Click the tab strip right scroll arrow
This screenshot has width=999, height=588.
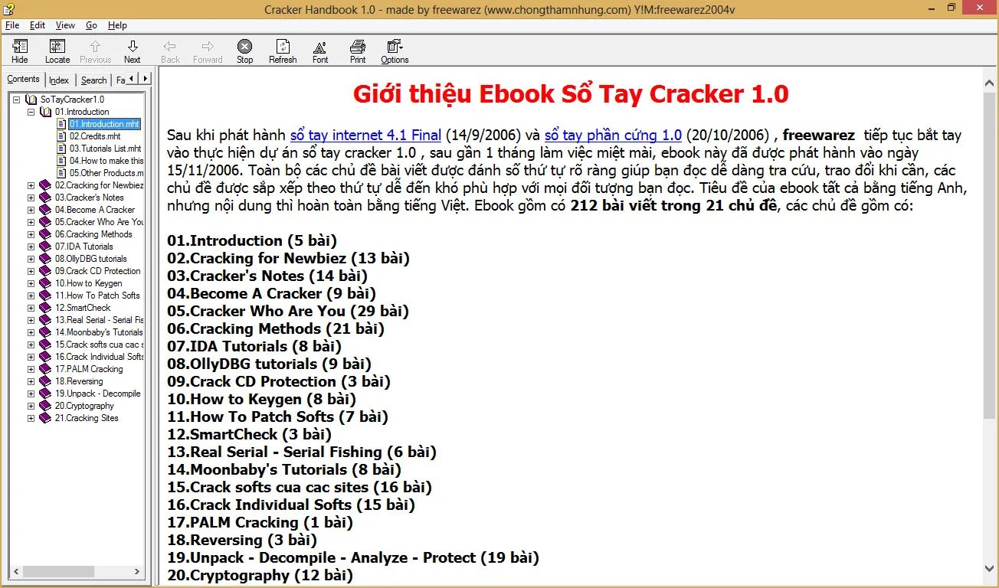145,78
